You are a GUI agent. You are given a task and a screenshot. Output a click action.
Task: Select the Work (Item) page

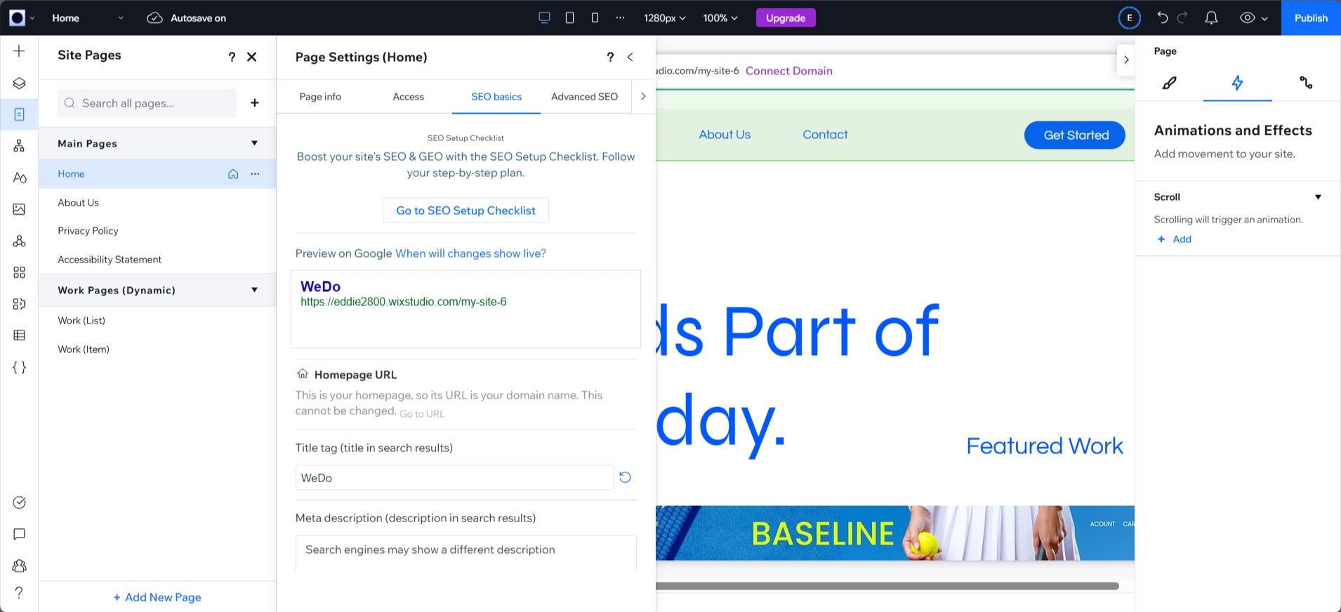[157, 350]
